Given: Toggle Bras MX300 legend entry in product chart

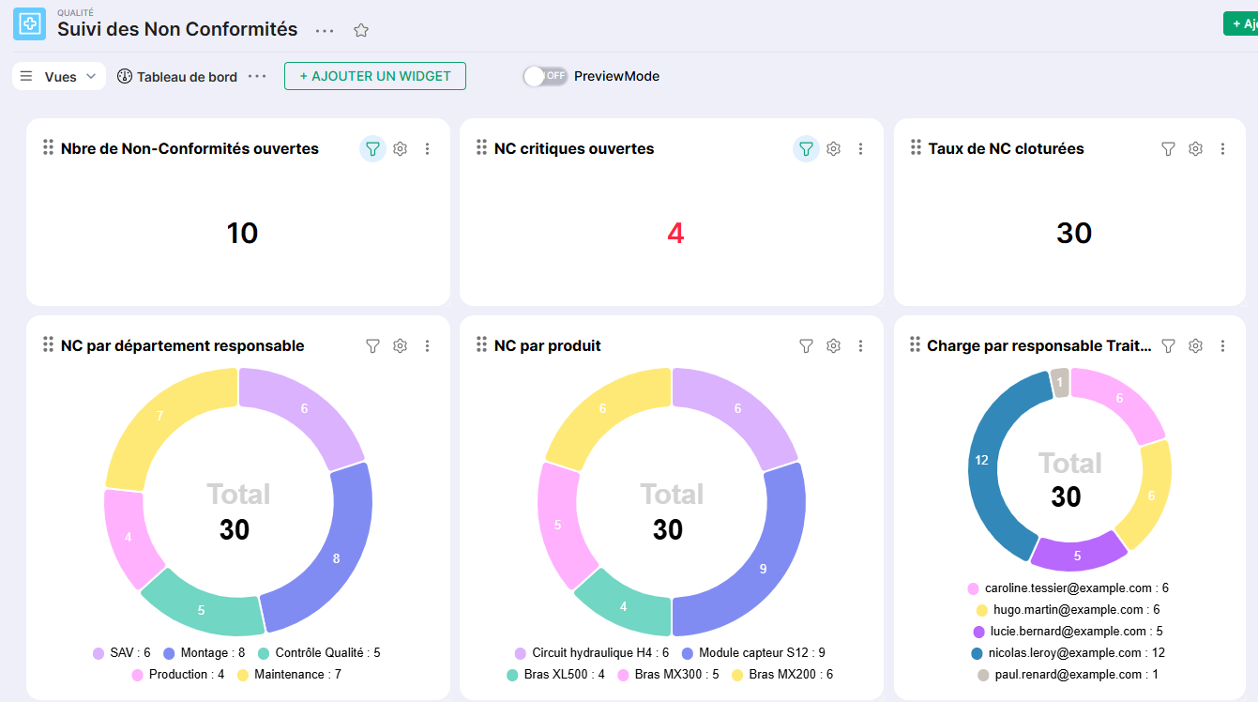Looking at the screenshot, I should click(668, 674).
